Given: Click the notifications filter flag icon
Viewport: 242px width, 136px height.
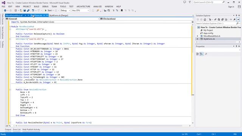Looking at the screenshot, I should (190, 2).
